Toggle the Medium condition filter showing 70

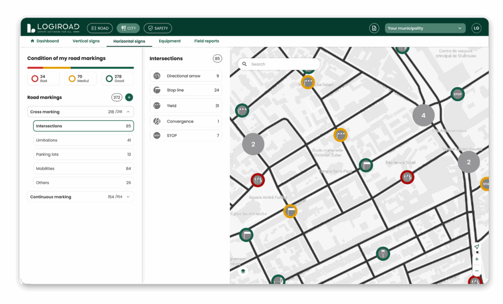coord(81,78)
